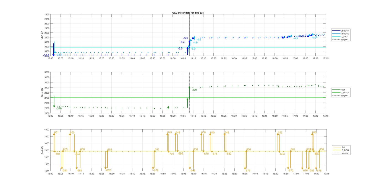Click the '2200' tick on VBD axis
The width and height of the screenshot is (387, 192).
(x=47, y=24)
